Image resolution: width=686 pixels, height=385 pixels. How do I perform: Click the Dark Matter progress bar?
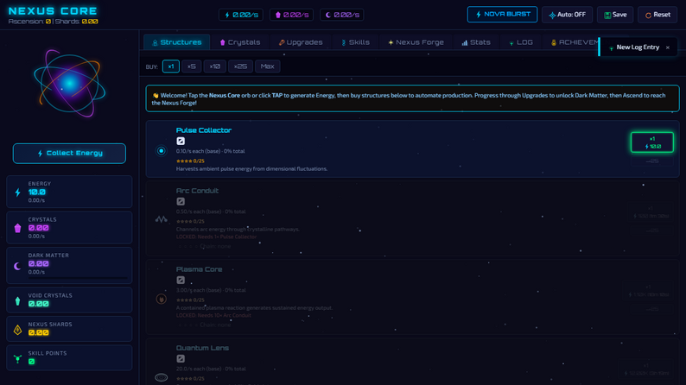click(x=78, y=278)
